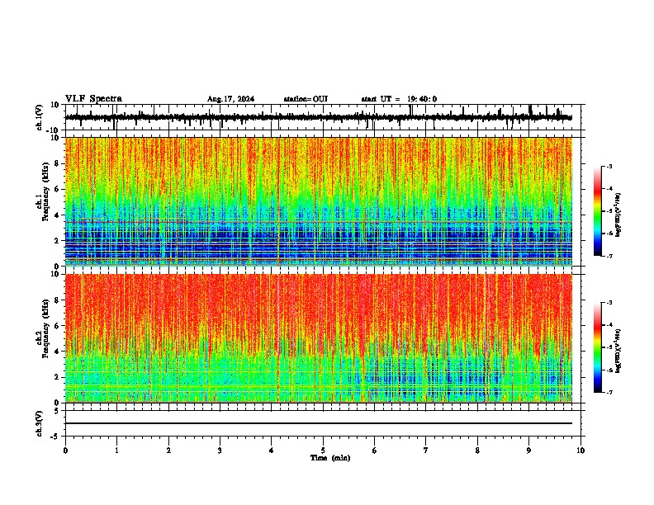Click the ch.2 colorbar log(PSD) label
Screen dimensions: 654x505
point(618,351)
